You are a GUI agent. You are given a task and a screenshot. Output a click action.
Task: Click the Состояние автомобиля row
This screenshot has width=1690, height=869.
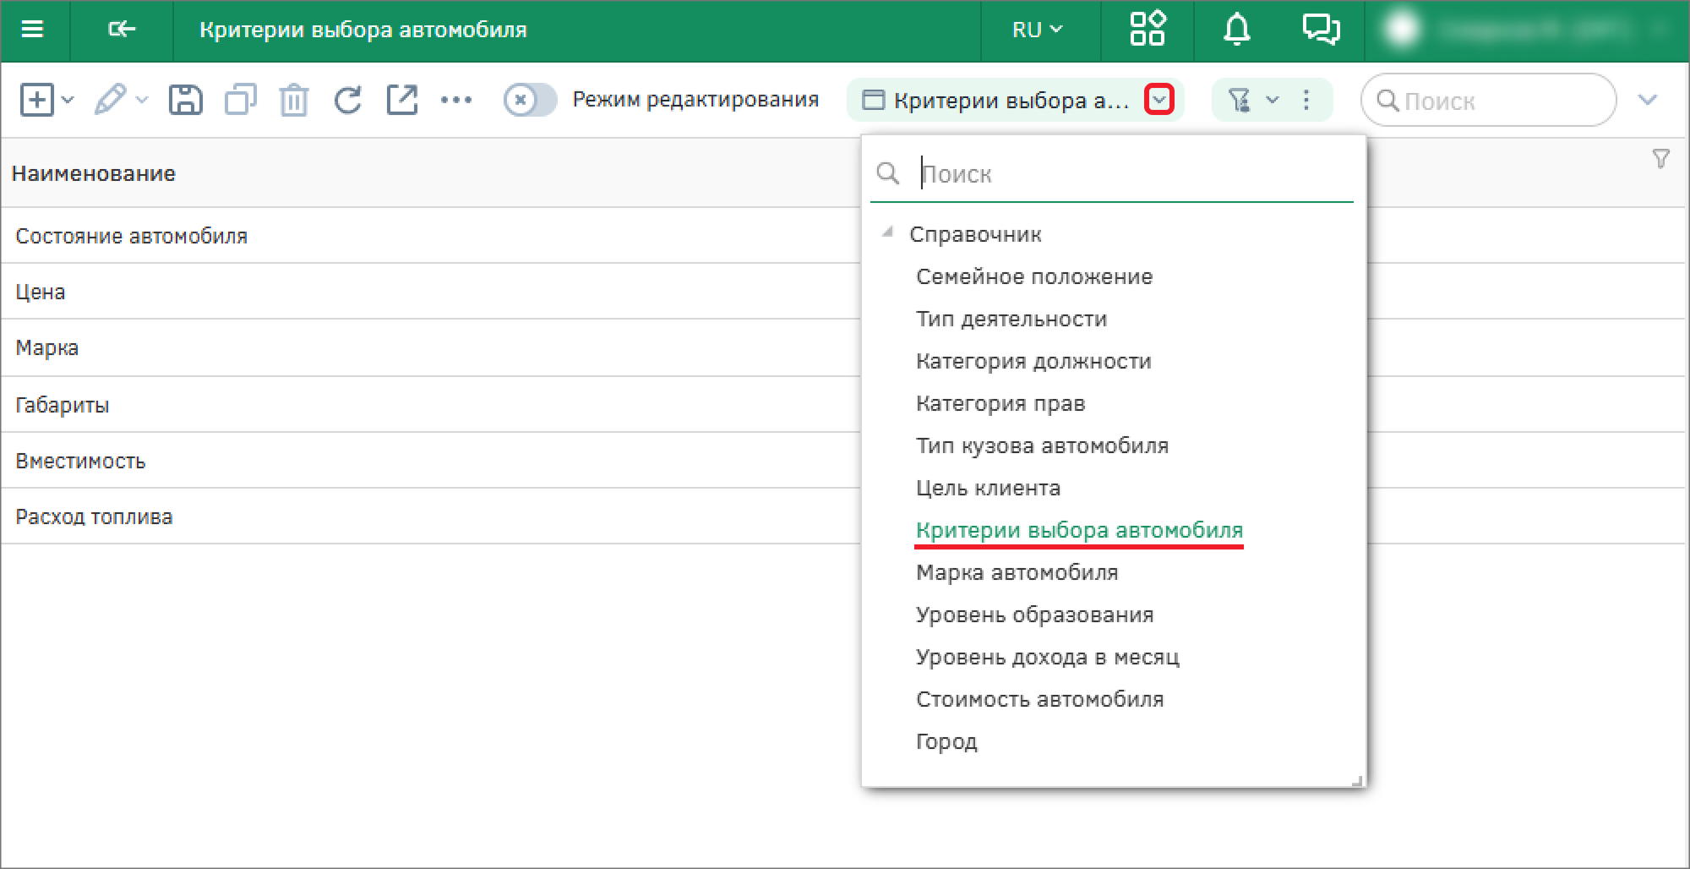click(x=131, y=236)
